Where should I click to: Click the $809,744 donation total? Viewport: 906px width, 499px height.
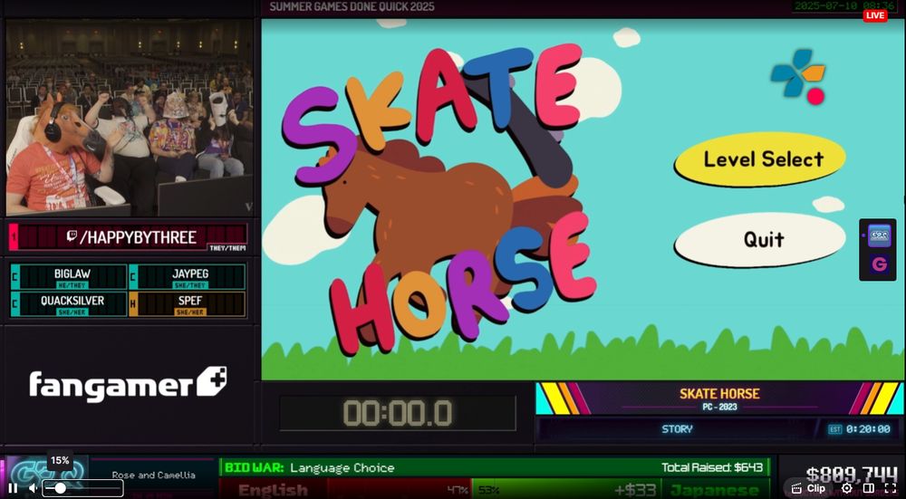point(852,475)
